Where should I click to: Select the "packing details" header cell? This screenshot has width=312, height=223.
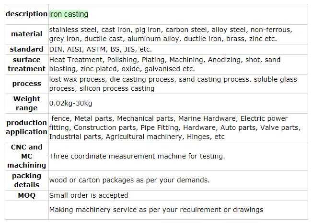point(26,180)
